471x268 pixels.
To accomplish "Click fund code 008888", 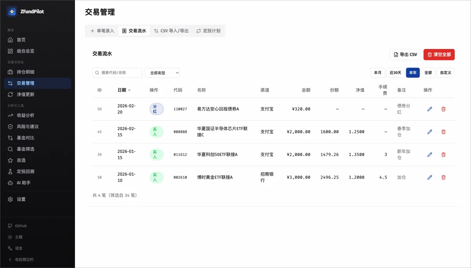I will coord(180,132).
